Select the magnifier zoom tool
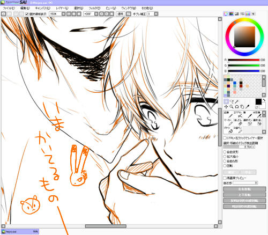268x235 pixels. 232,107
